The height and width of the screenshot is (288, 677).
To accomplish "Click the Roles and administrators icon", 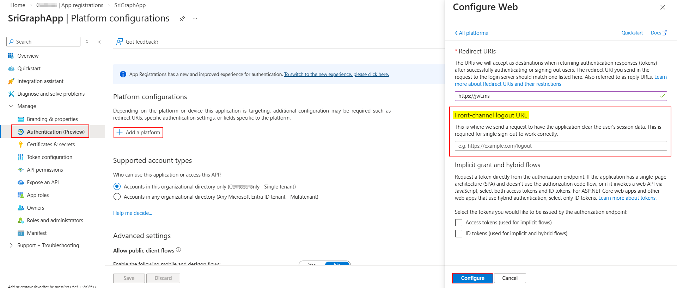I will [20, 220].
